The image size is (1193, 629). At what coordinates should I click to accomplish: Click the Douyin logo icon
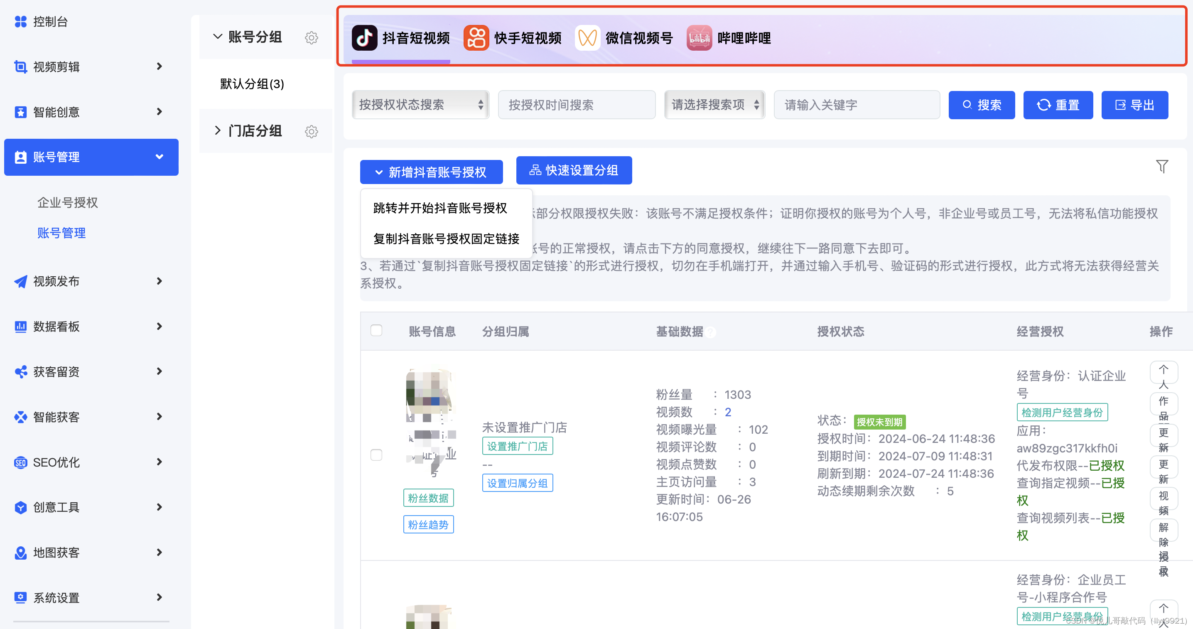pos(364,38)
